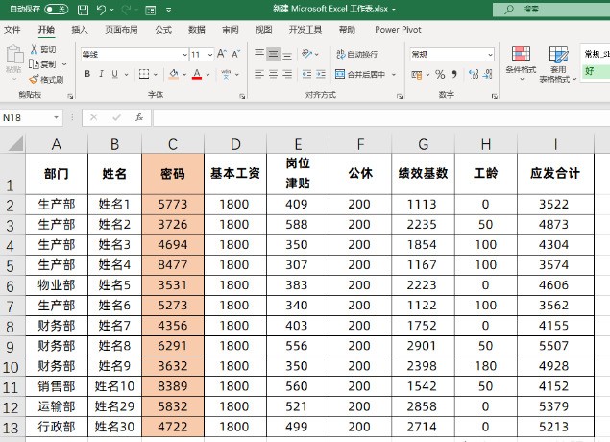Image resolution: width=610 pixels, height=442 pixels.
Task: Click the Cut (剪切) scissors icon
Action: coord(35,49)
